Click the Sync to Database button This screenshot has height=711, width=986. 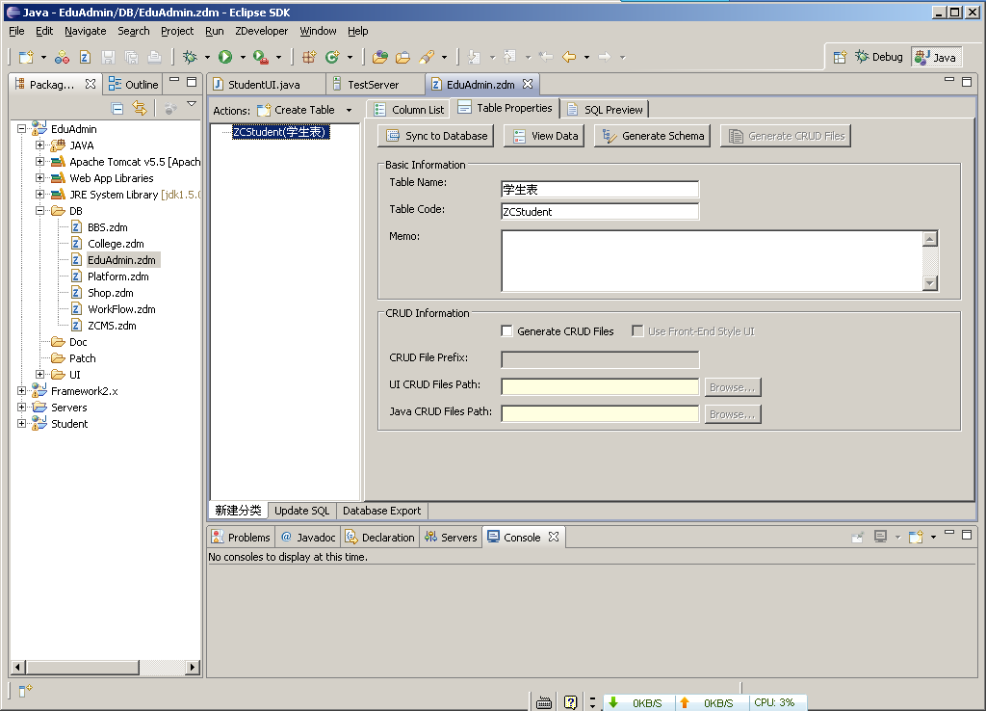436,136
